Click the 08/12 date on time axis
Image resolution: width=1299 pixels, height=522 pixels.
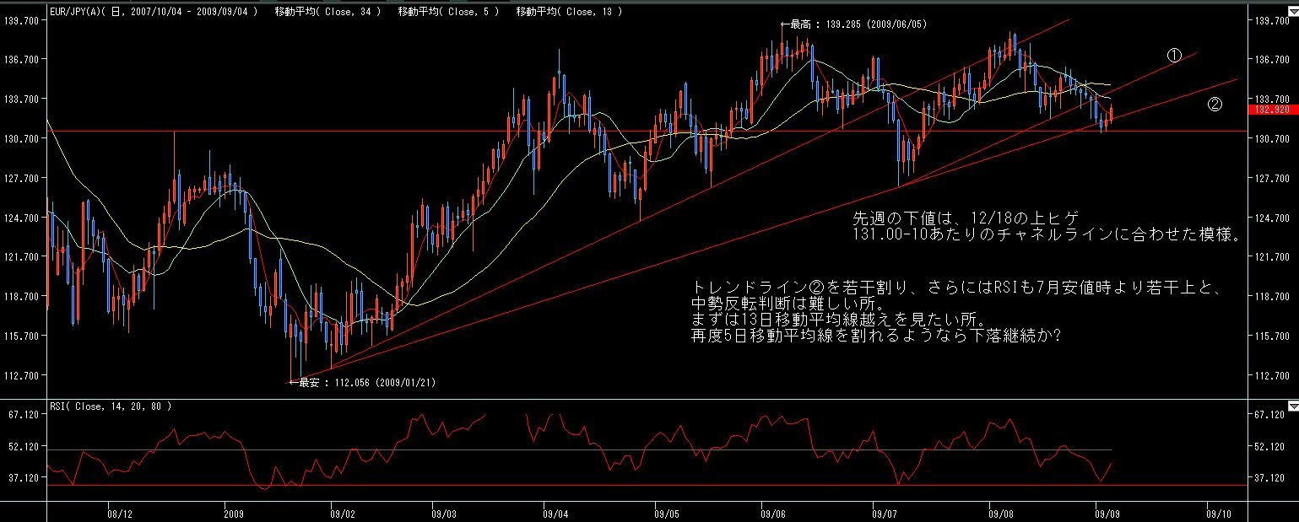click(119, 512)
